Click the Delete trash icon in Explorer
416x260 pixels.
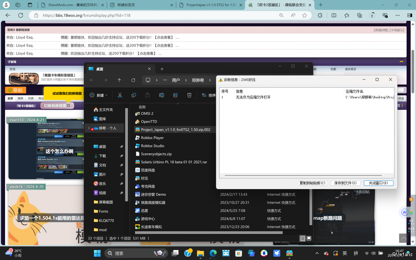(189, 95)
